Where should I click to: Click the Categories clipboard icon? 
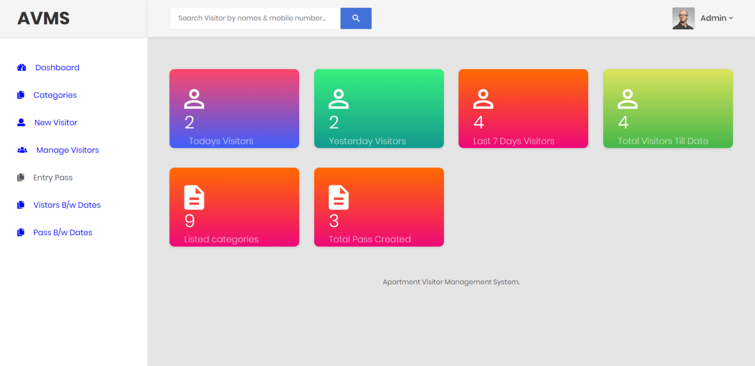20,95
